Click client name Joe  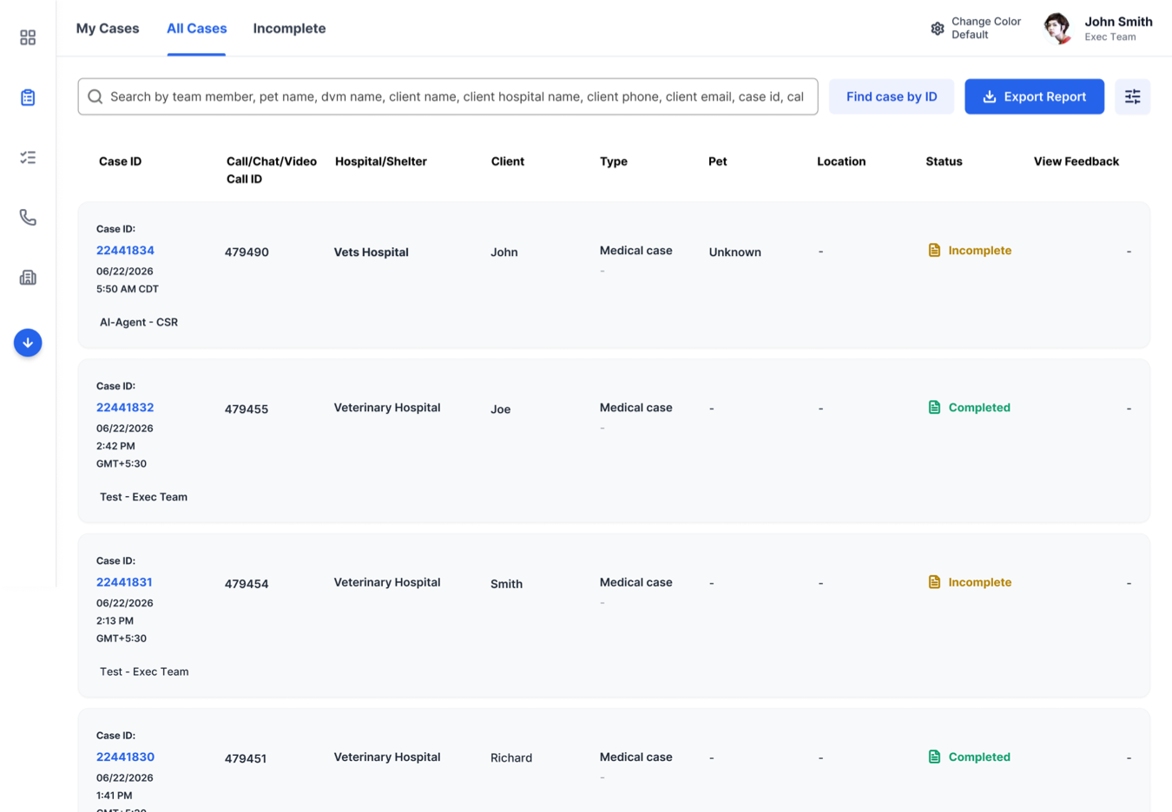[x=501, y=409]
